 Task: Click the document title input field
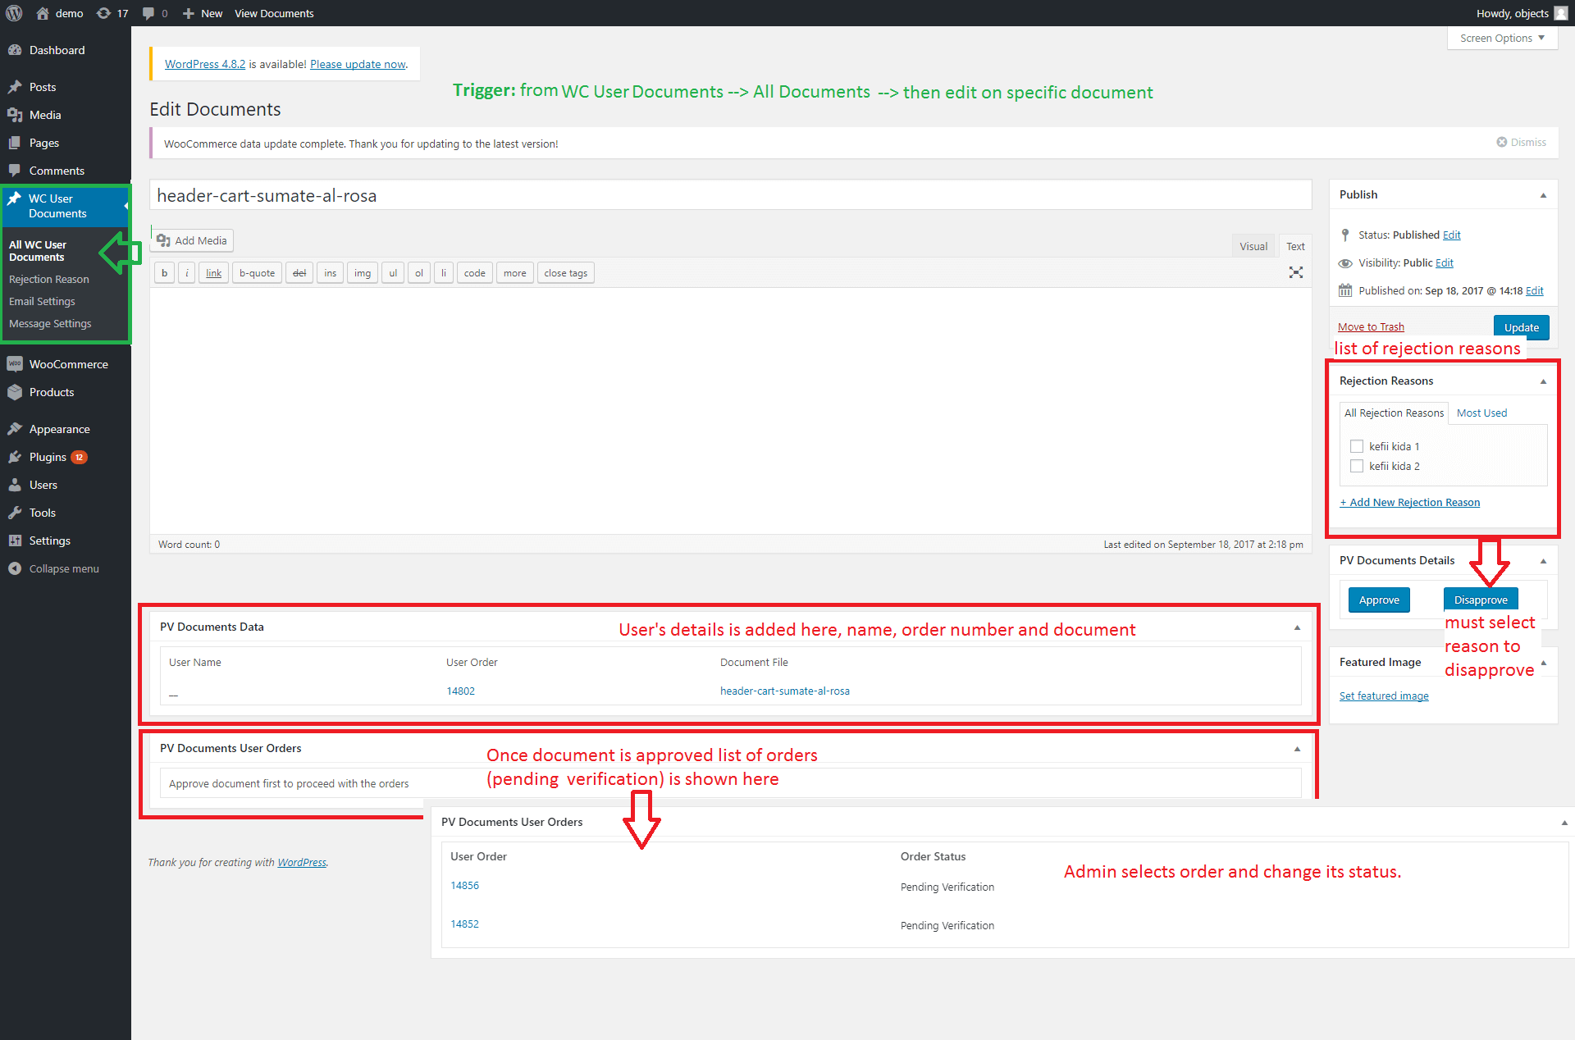[730, 195]
